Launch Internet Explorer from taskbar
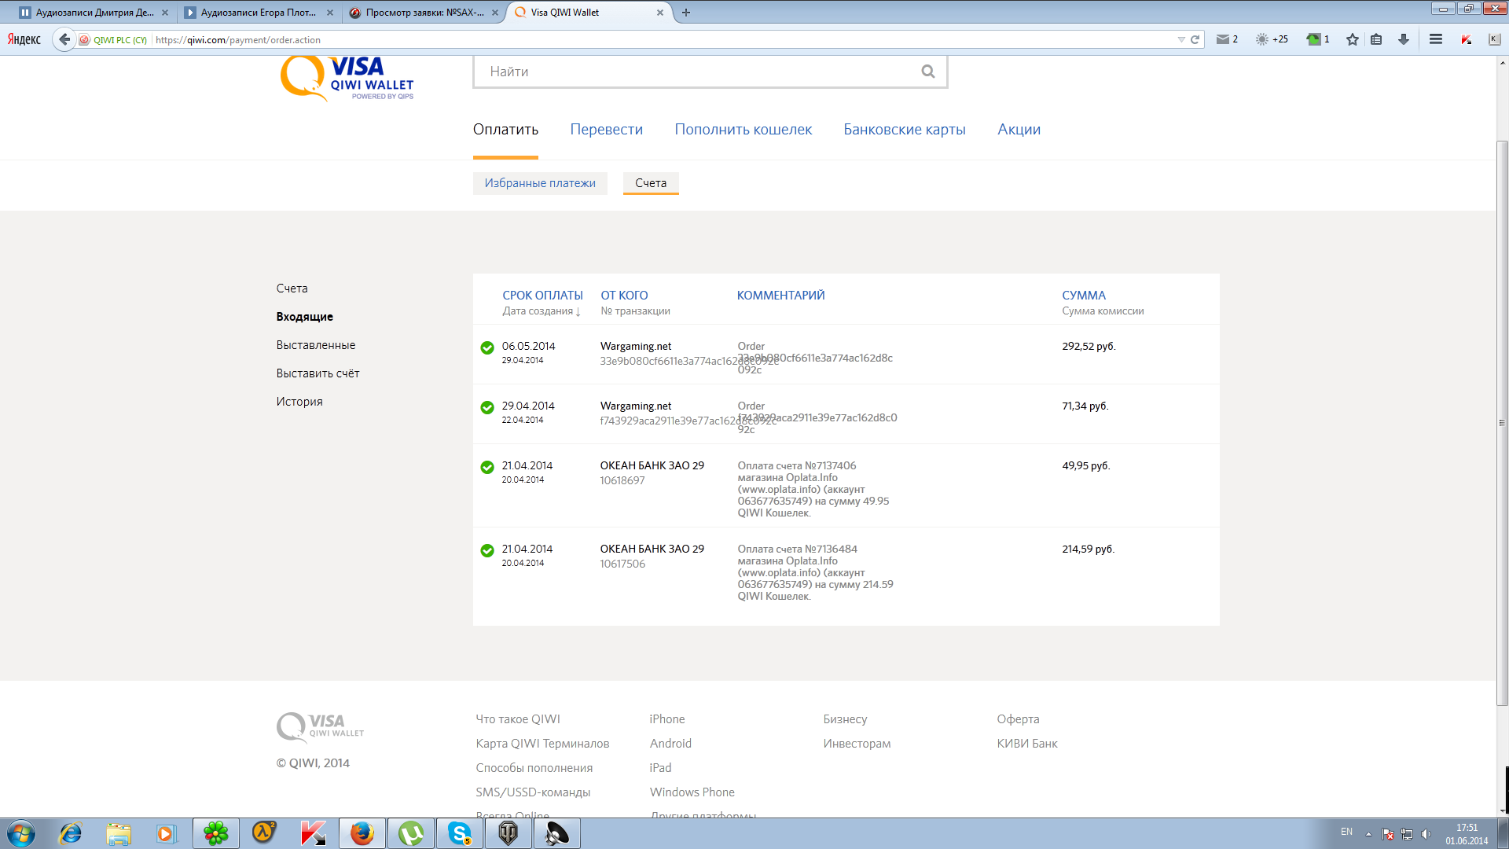 tap(71, 833)
